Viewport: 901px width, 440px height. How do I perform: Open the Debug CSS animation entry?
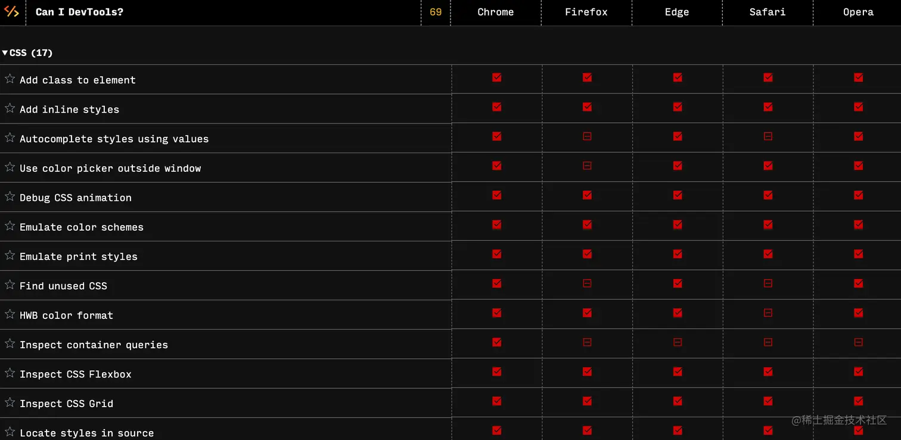coord(76,197)
